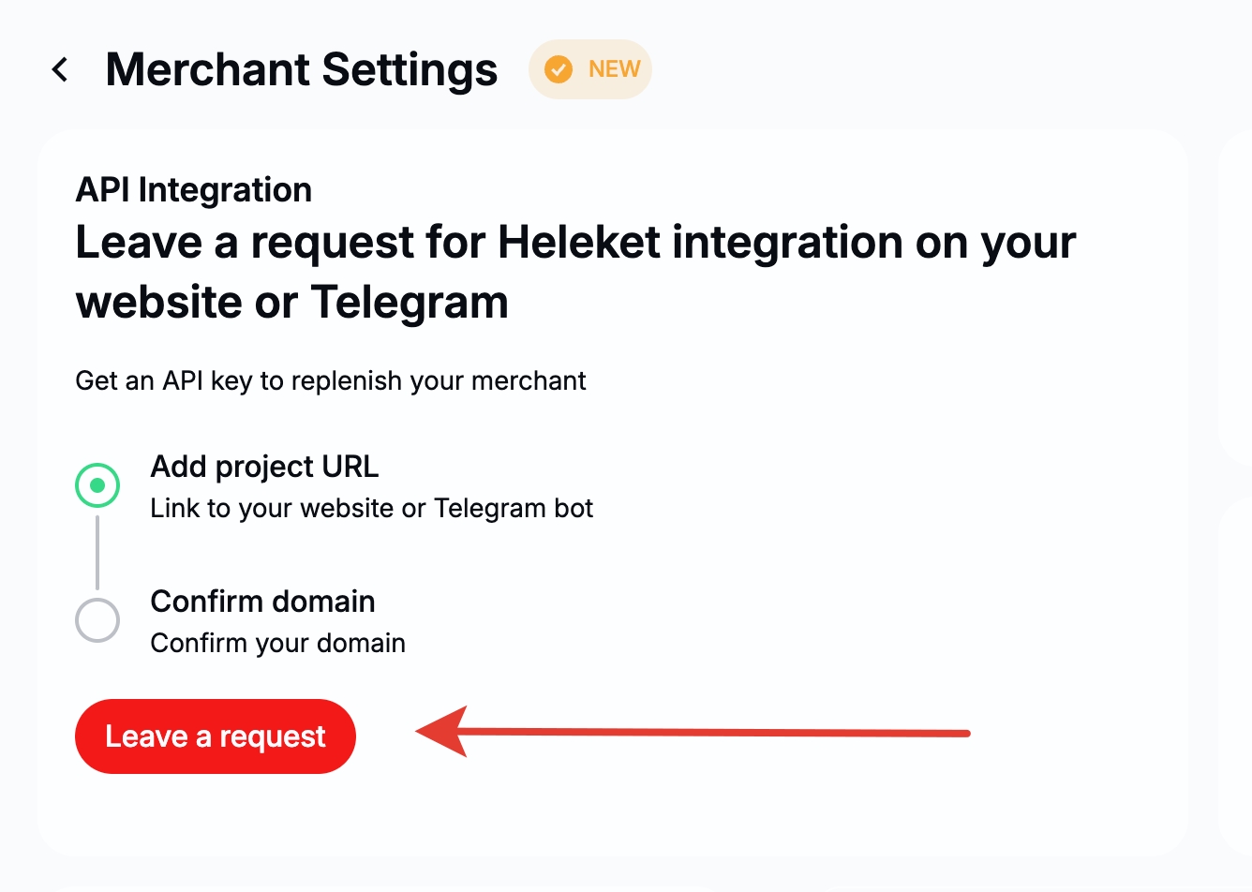Click the 'Get an API key' description text

[330, 381]
